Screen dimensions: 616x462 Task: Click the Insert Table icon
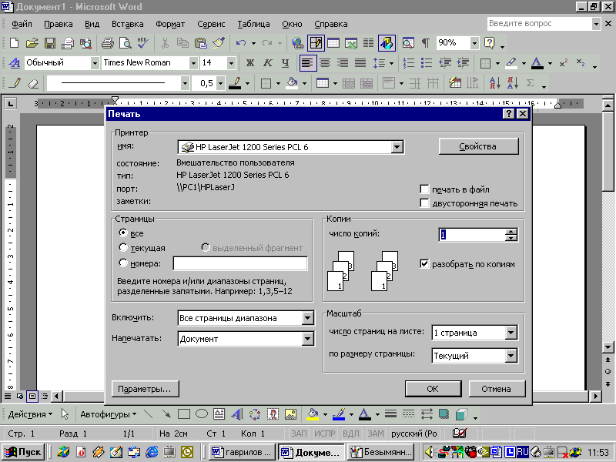pyautogui.click(x=333, y=43)
